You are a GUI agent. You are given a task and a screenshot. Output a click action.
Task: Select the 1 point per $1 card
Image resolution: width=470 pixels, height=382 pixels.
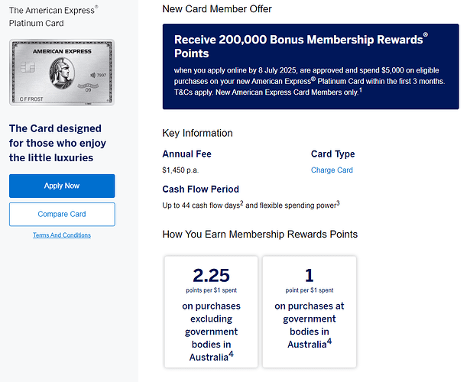click(310, 312)
